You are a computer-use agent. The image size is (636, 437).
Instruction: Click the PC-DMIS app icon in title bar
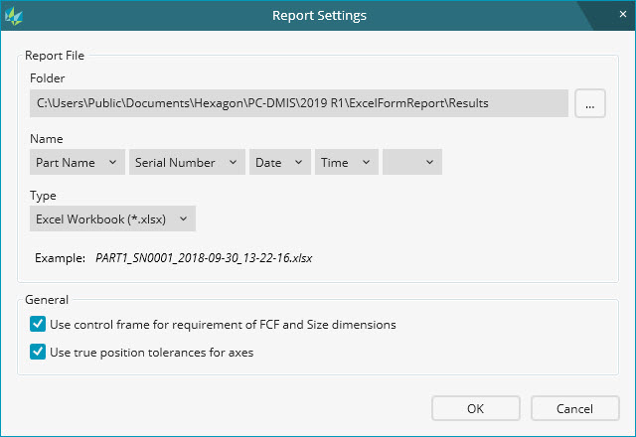[x=14, y=16]
